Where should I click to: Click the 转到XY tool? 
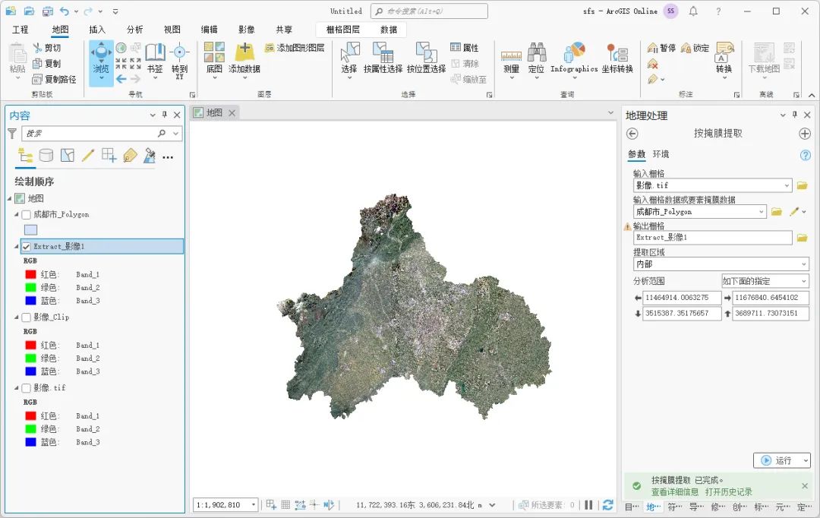click(x=179, y=62)
